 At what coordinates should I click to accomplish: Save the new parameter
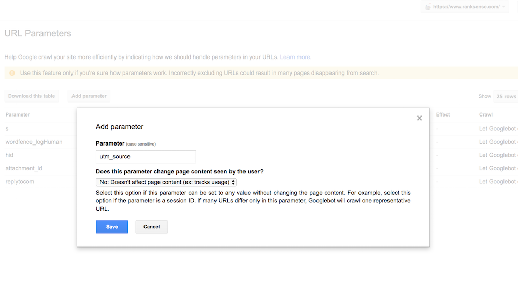tap(112, 227)
